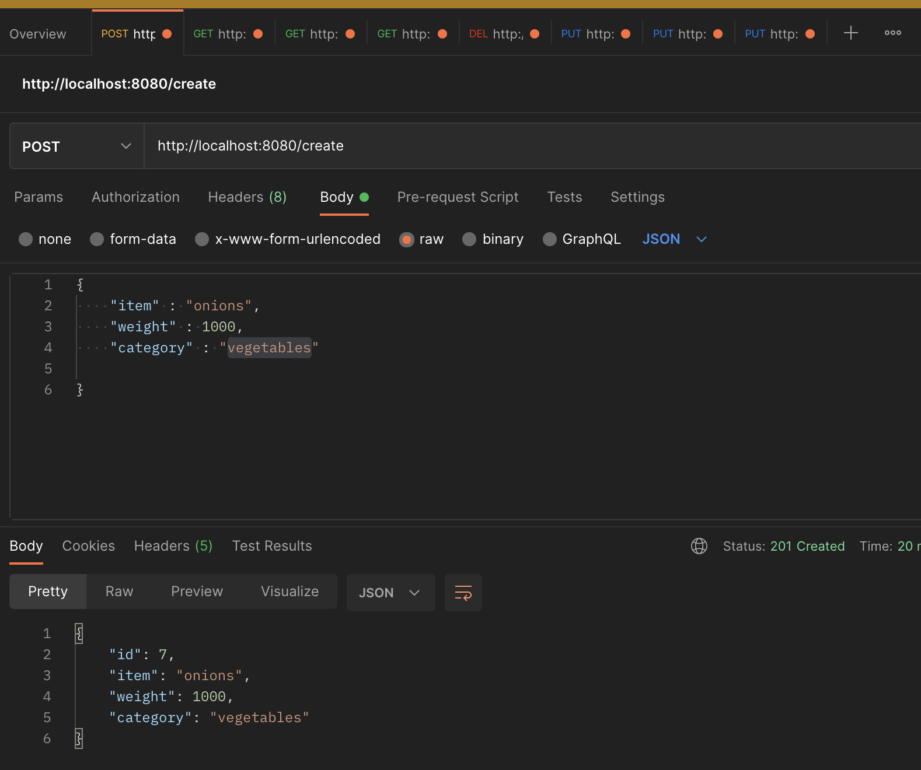The width and height of the screenshot is (921, 770).
Task: Open the Pre-request Script tab
Action: 458,197
